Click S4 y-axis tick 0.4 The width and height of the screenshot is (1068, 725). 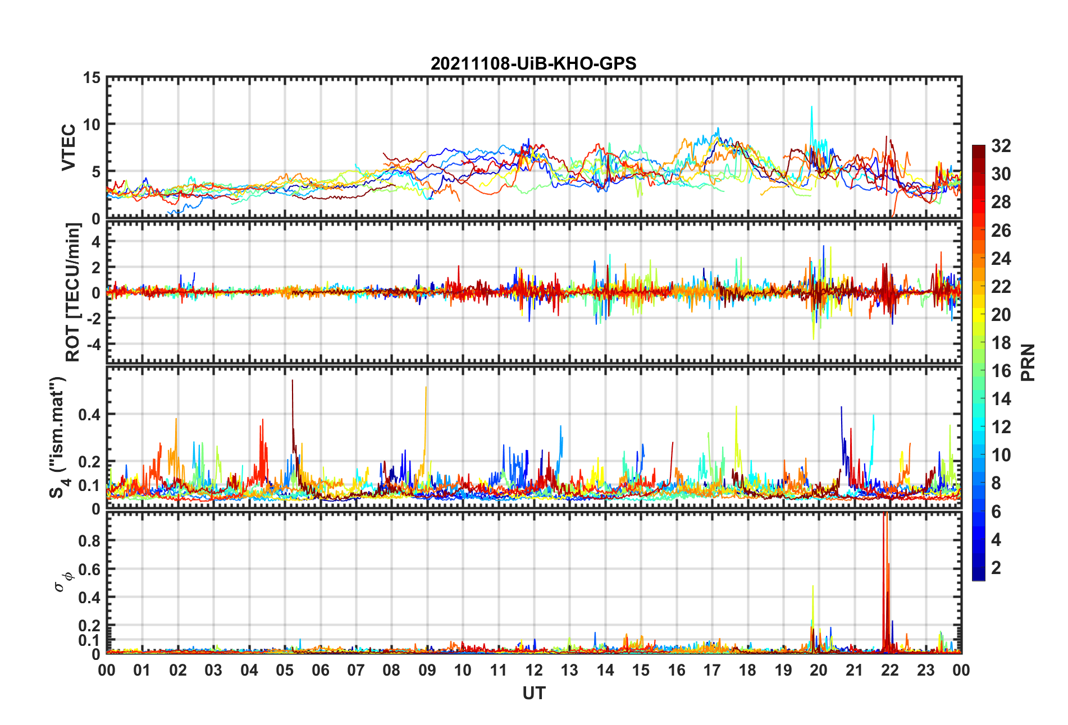tap(89, 415)
